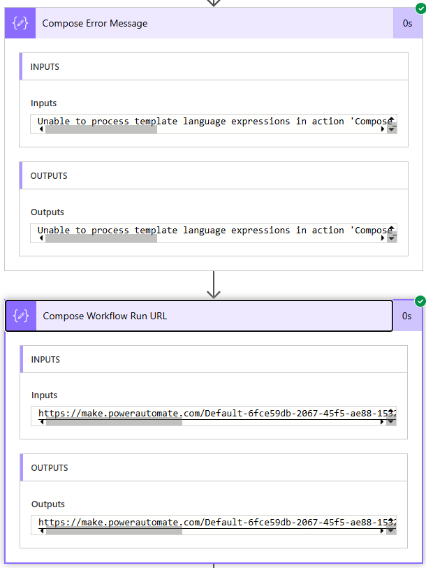426x568 pixels.
Task: Click the 0s duration badge on Compose Error Message
Action: tap(407, 23)
